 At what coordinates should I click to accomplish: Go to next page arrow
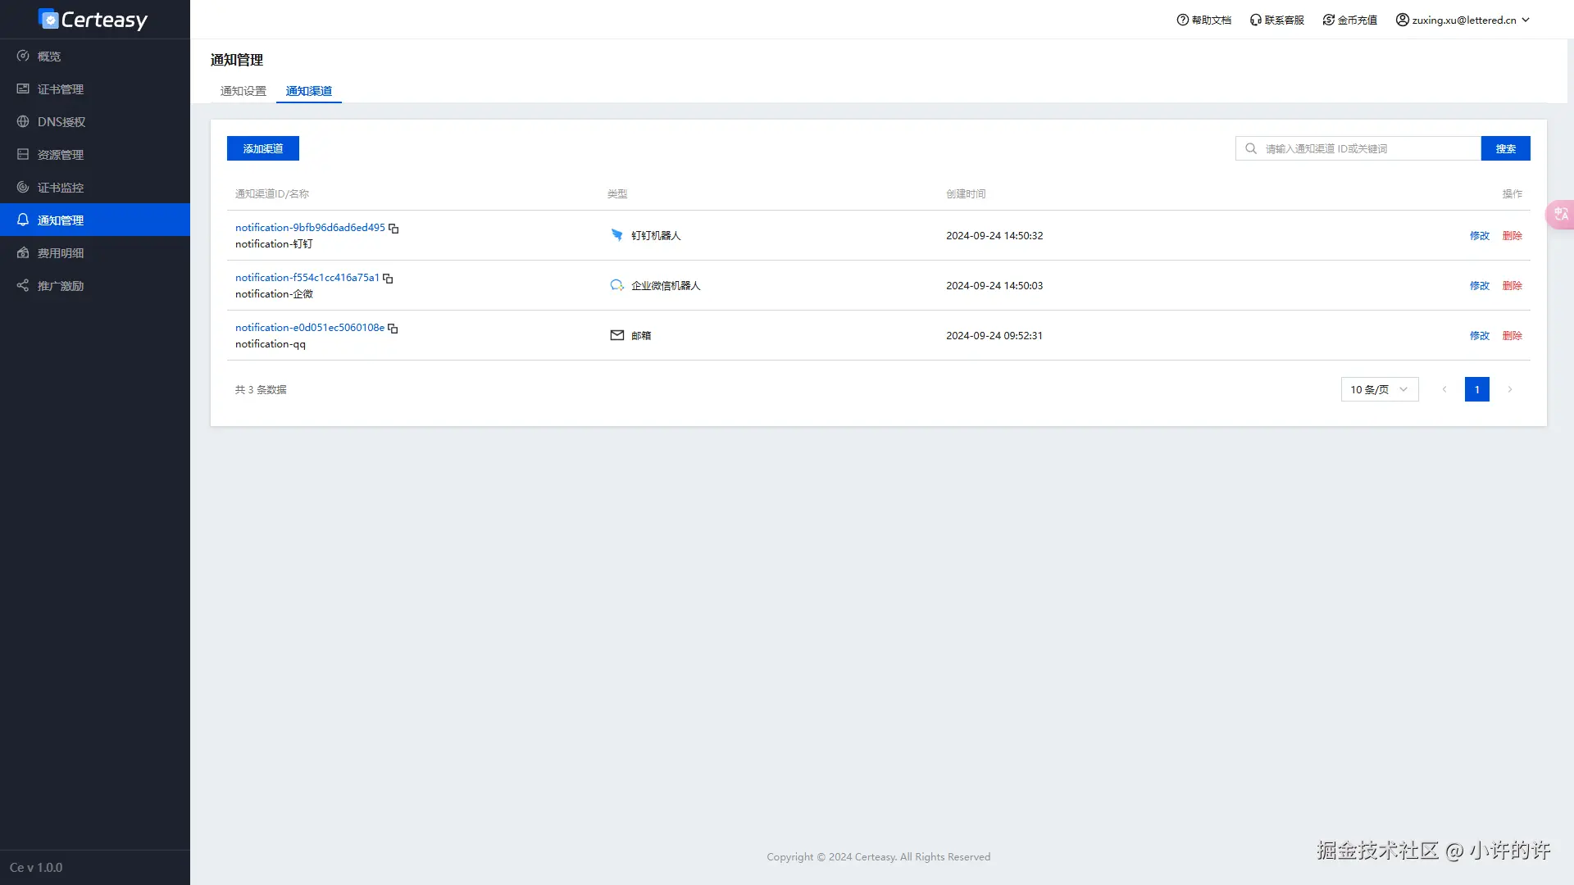point(1509,390)
